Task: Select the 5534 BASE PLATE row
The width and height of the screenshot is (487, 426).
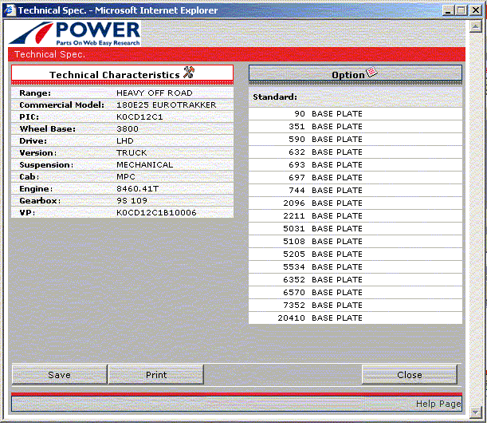Action: [355, 266]
